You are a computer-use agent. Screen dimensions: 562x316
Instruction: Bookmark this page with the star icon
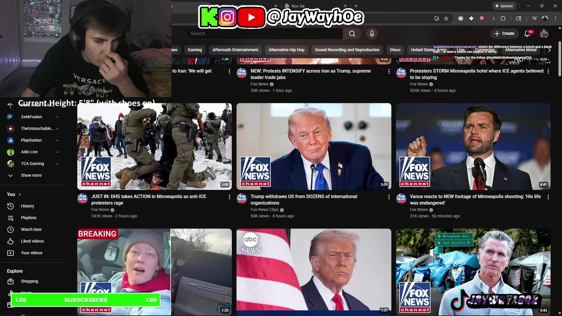[446, 18]
